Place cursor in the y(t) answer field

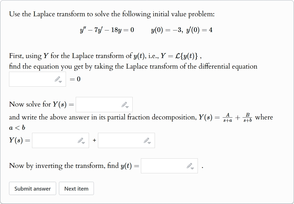click(x=163, y=166)
